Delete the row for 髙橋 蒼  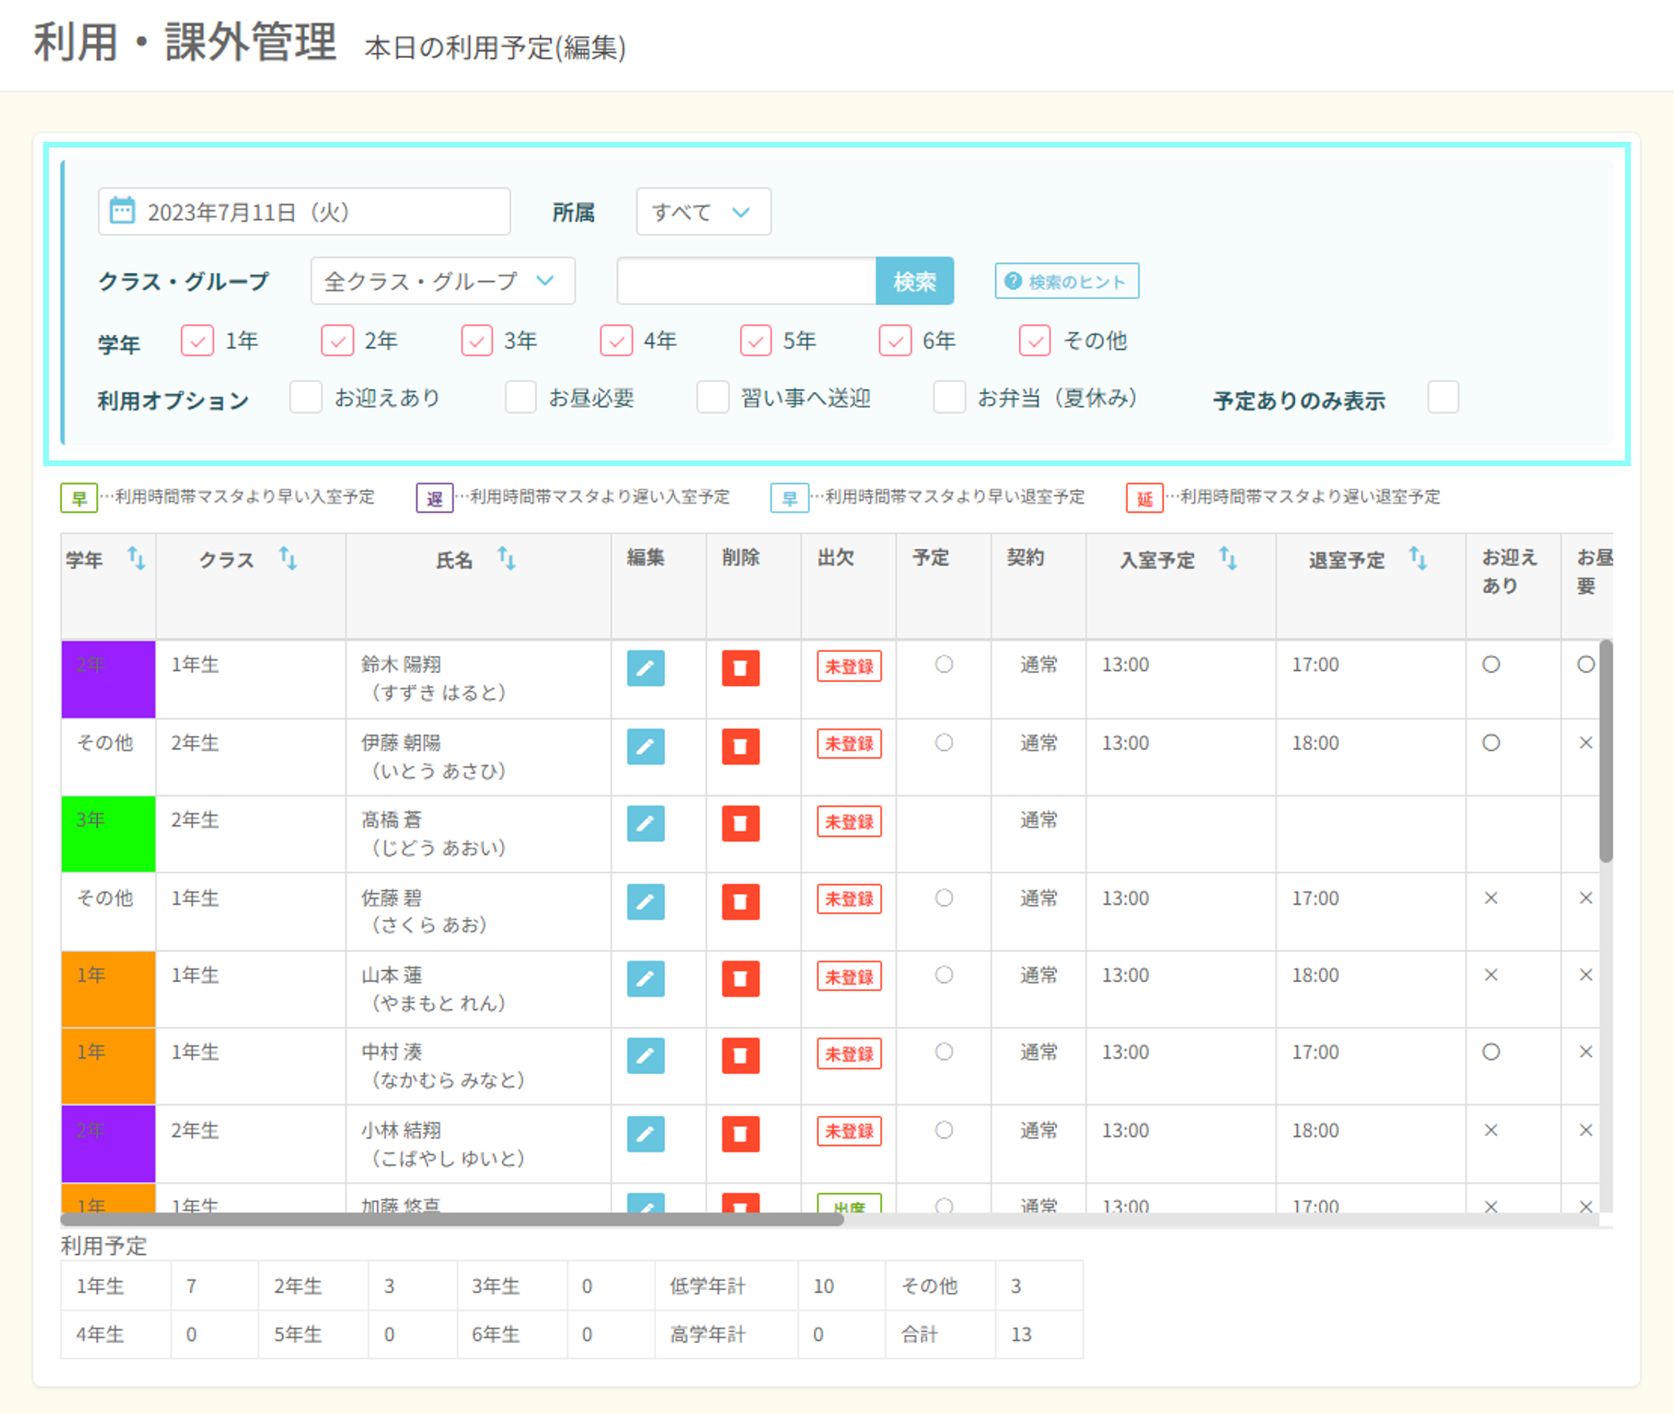tap(741, 823)
